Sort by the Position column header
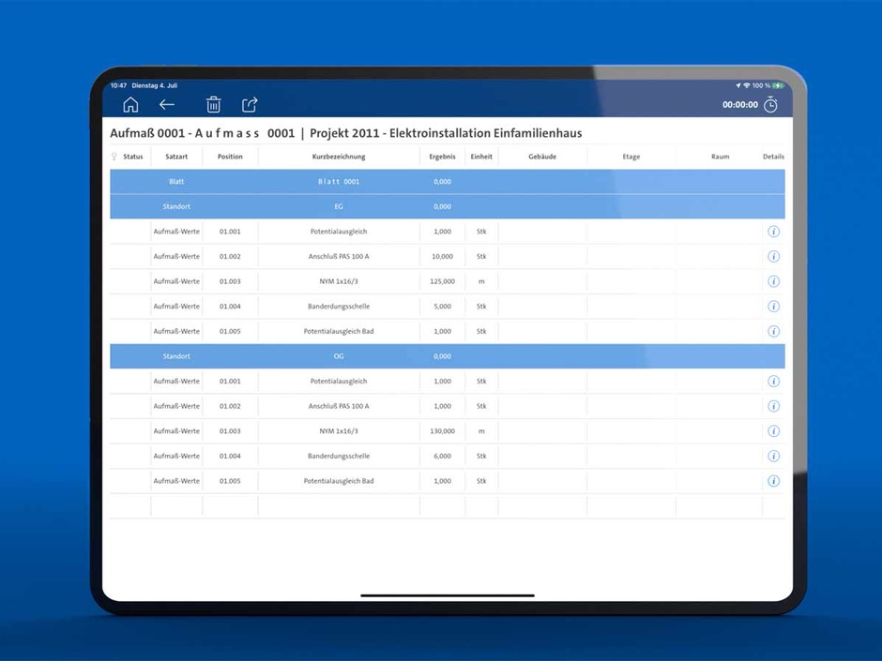 pos(230,157)
